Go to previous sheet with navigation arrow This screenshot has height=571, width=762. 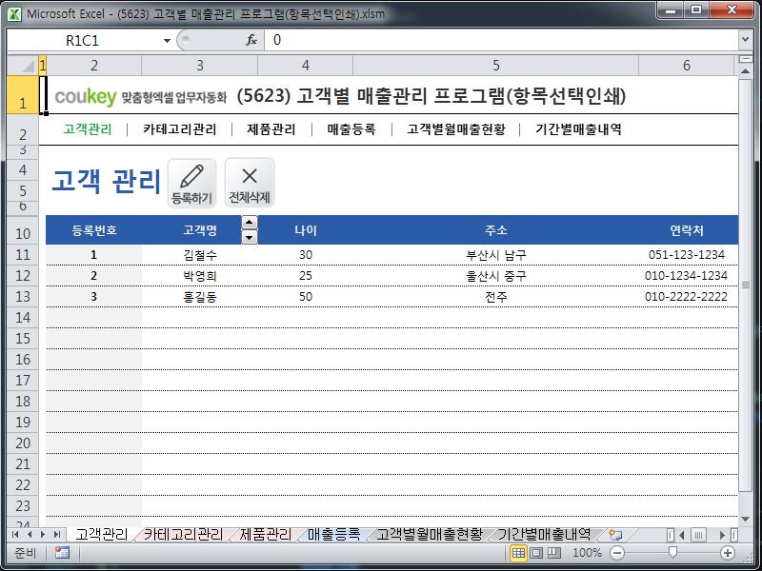click(x=30, y=535)
